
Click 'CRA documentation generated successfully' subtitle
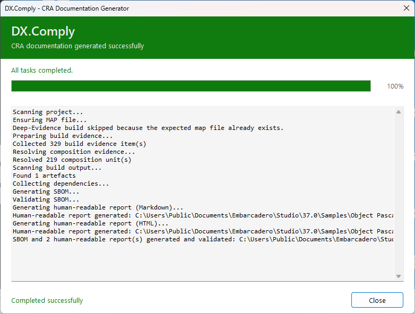point(77,46)
